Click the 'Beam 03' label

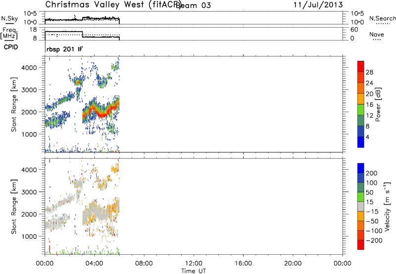tap(193, 5)
